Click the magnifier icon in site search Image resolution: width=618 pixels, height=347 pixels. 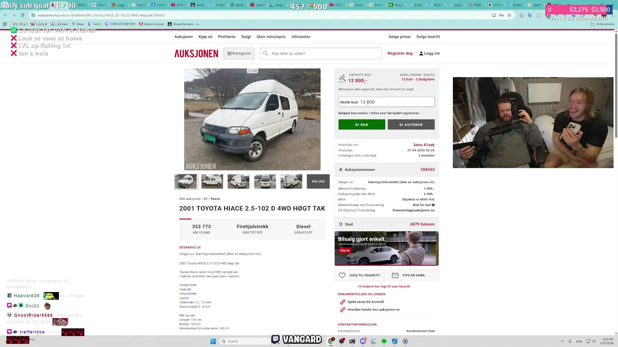click(x=266, y=53)
